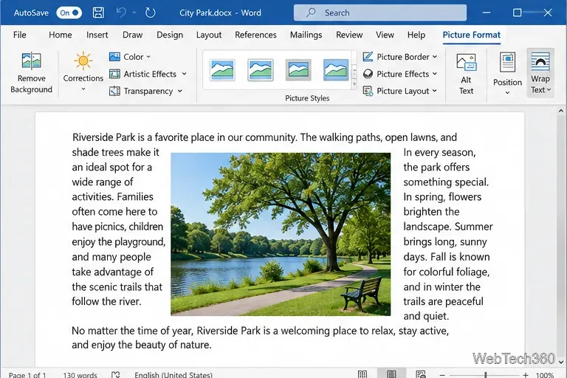Screen dimensions: 567x378
Task: Expand the Corrections dropdown chevron
Action: click(x=83, y=89)
